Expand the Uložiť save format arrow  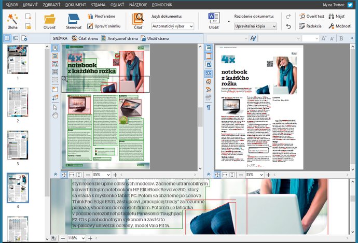point(228,21)
